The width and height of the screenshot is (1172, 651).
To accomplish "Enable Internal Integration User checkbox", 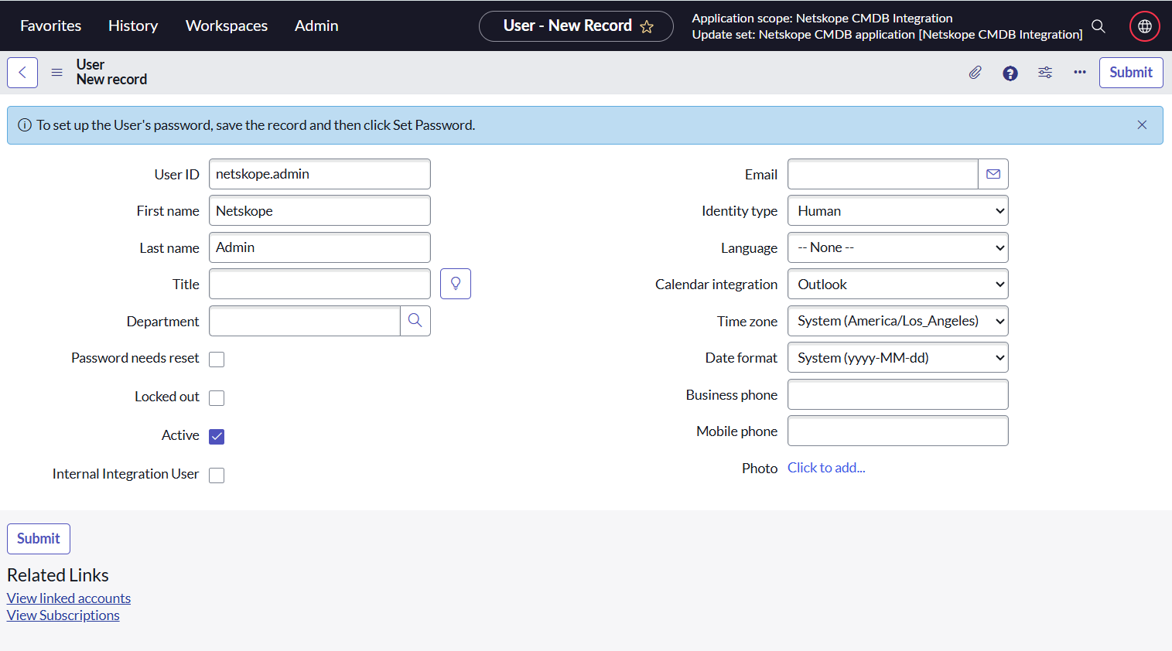I will pos(217,475).
